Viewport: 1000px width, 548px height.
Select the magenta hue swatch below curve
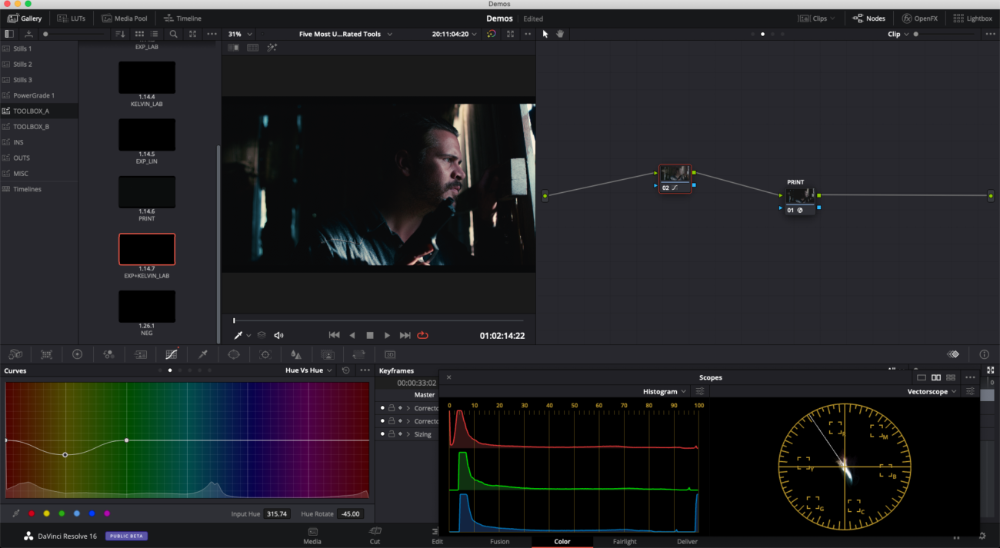[107, 513]
